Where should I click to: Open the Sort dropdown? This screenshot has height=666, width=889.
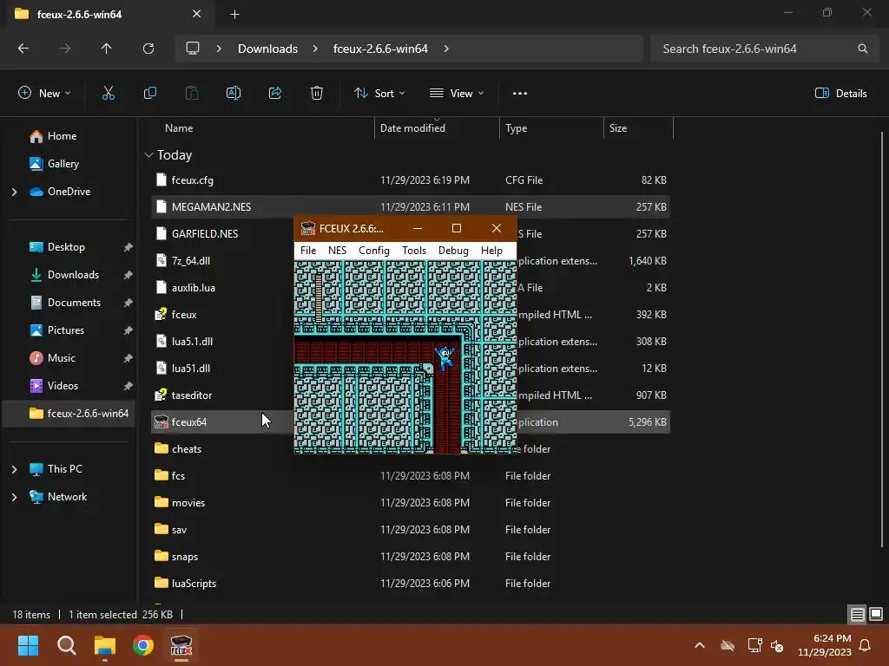coord(379,94)
